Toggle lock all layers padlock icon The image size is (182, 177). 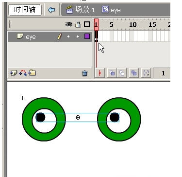pos(78,24)
